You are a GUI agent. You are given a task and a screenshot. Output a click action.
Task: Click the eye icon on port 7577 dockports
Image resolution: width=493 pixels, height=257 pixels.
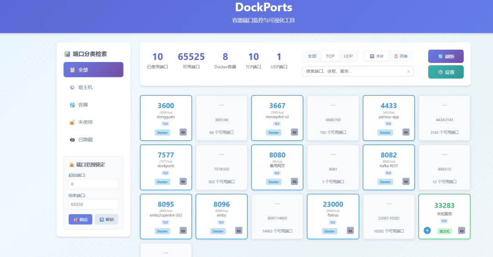point(183,181)
